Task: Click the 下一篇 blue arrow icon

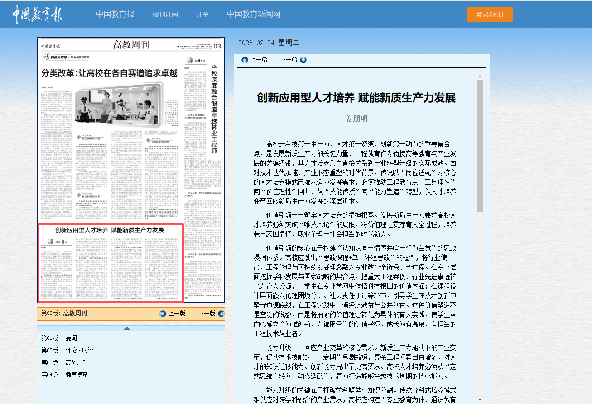Action: [x=303, y=60]
